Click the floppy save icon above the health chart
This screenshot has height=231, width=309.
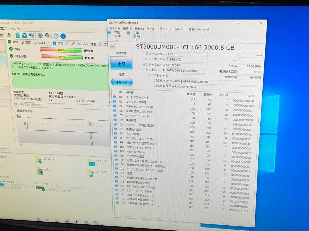coord(19,116)
